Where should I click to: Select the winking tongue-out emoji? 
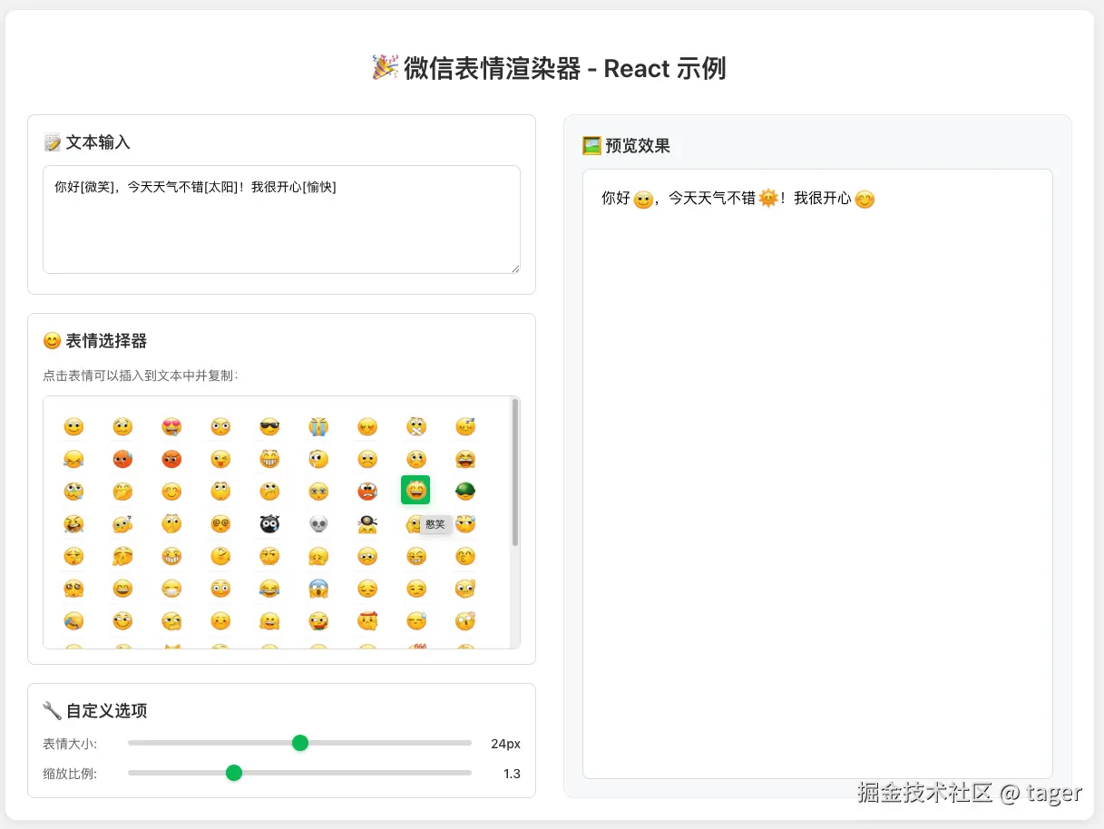220,459
